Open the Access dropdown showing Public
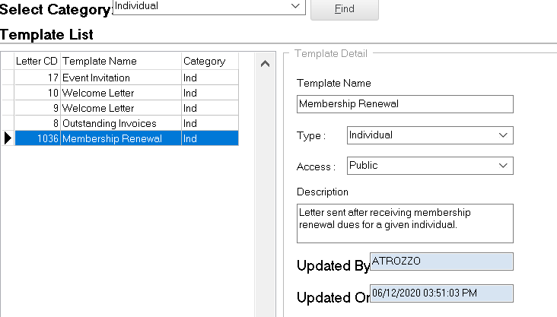Viewport: 557px width, 317px height. click(x=430, y=166)
